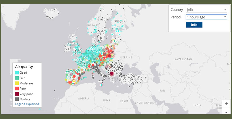This screenshot has width=232, height=119.
Task: Click the Air quality legend title
Action: coord(24,67)
